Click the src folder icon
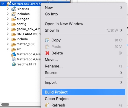 coord(14,49)
